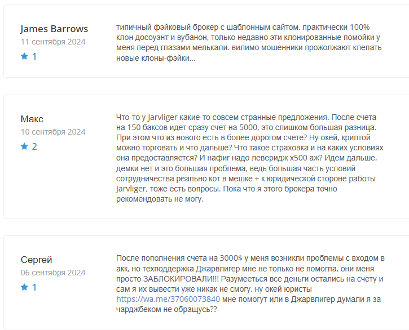This screenshot has width=409, height=330.
Task: Click the reviewer name Сергей
Action: (36, 260)
